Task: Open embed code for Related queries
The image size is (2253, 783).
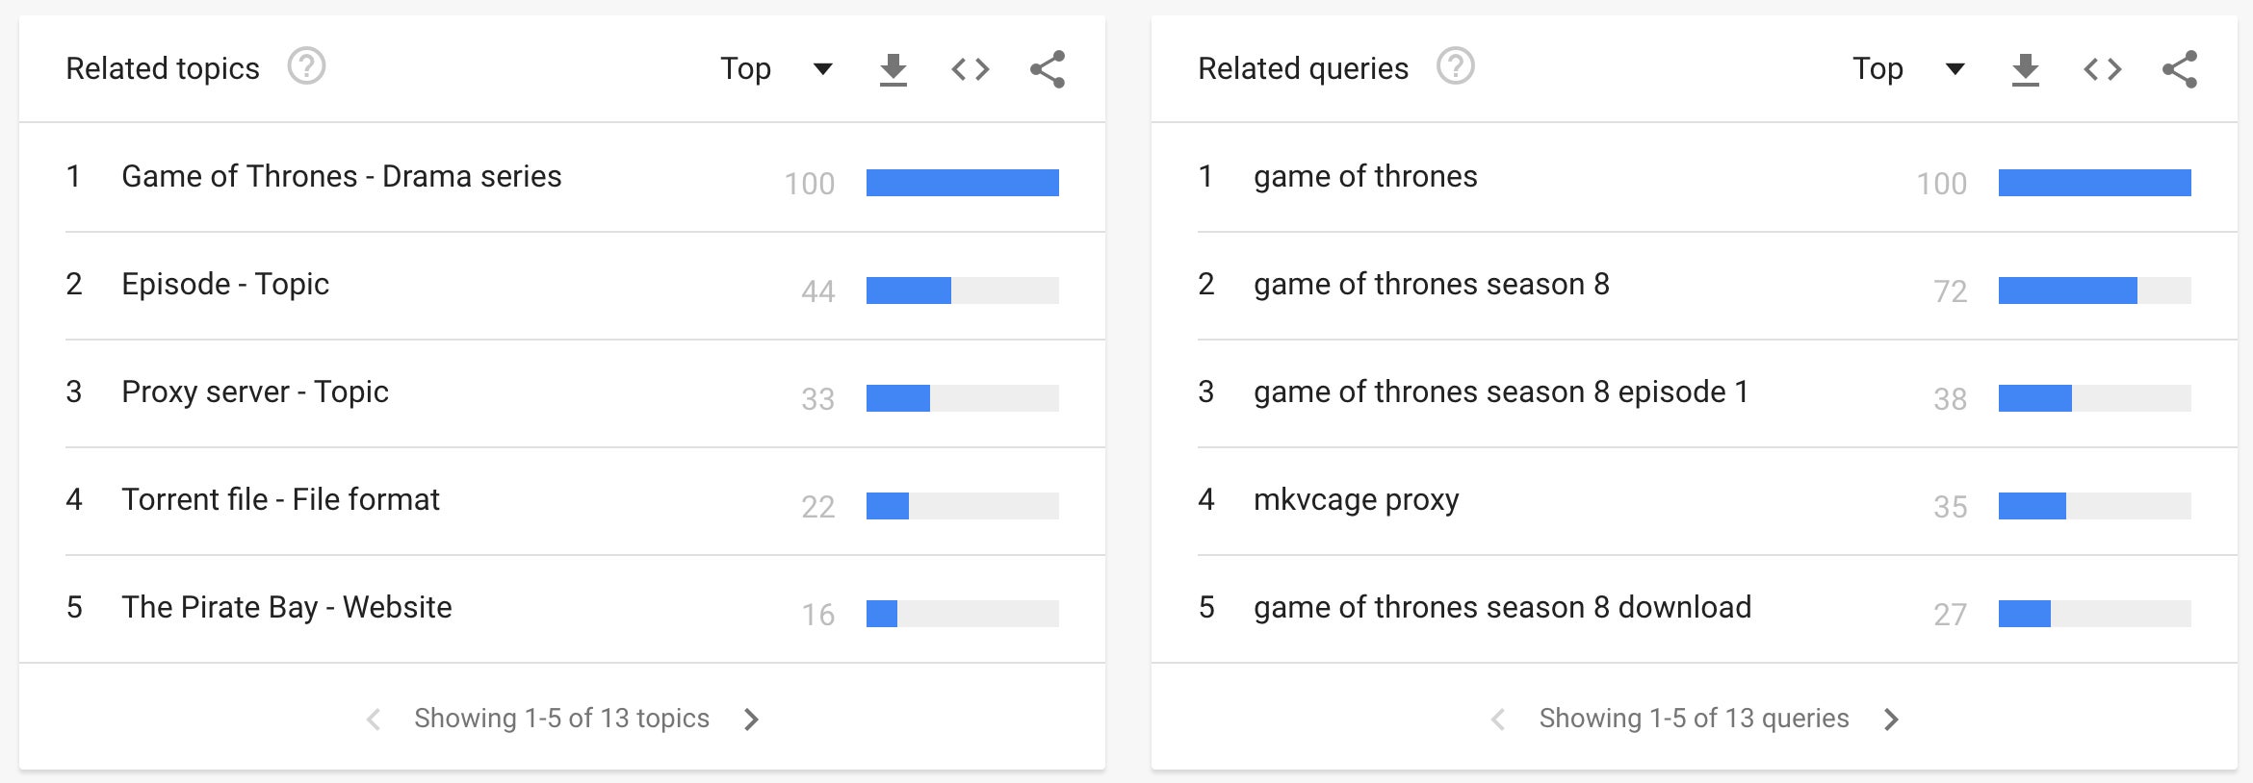Action: (2103, 69)
